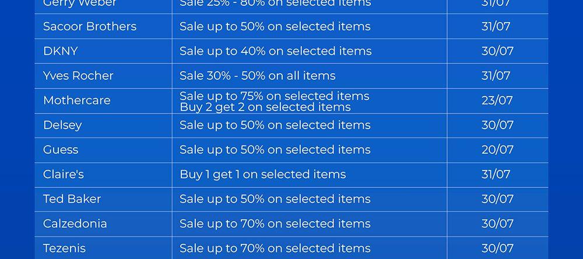Select the 20/07 end date for Guess
The width and height of the screenshot is (583, 259).
point(497,150)
